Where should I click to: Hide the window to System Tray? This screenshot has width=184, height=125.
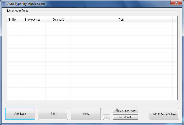[164, 114]
